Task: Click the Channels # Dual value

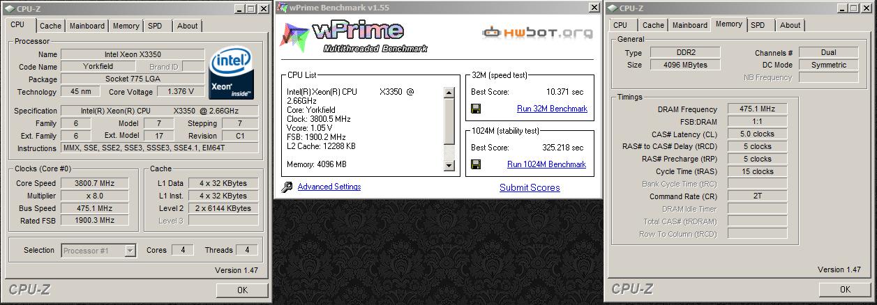Action: [x=829, y=52]
